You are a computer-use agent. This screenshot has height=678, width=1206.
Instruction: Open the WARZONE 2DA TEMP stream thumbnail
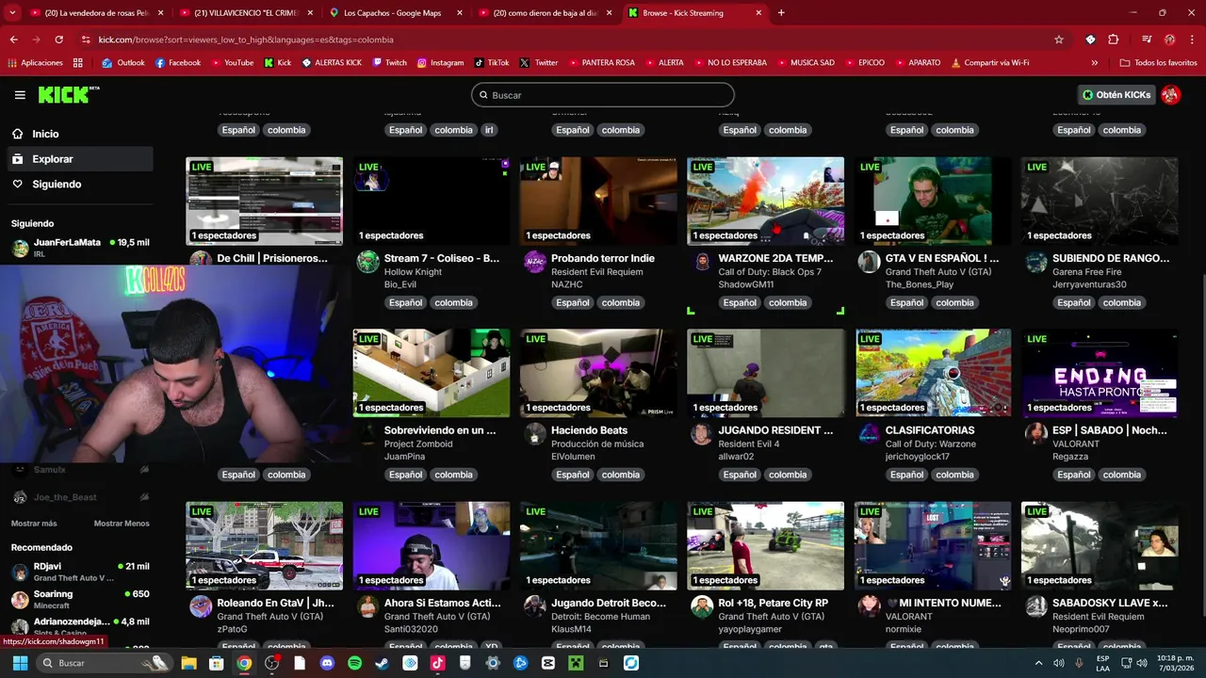(x=765, y=201)
